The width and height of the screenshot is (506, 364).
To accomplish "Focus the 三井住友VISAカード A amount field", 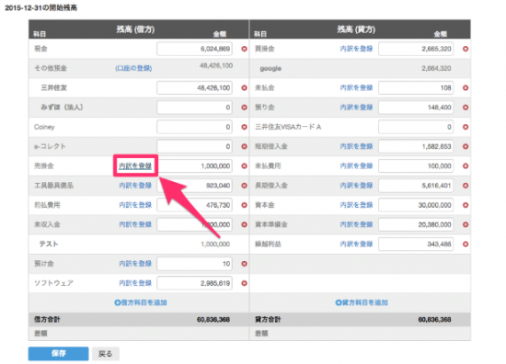I will pyautogui.click(x=416, y=127).
